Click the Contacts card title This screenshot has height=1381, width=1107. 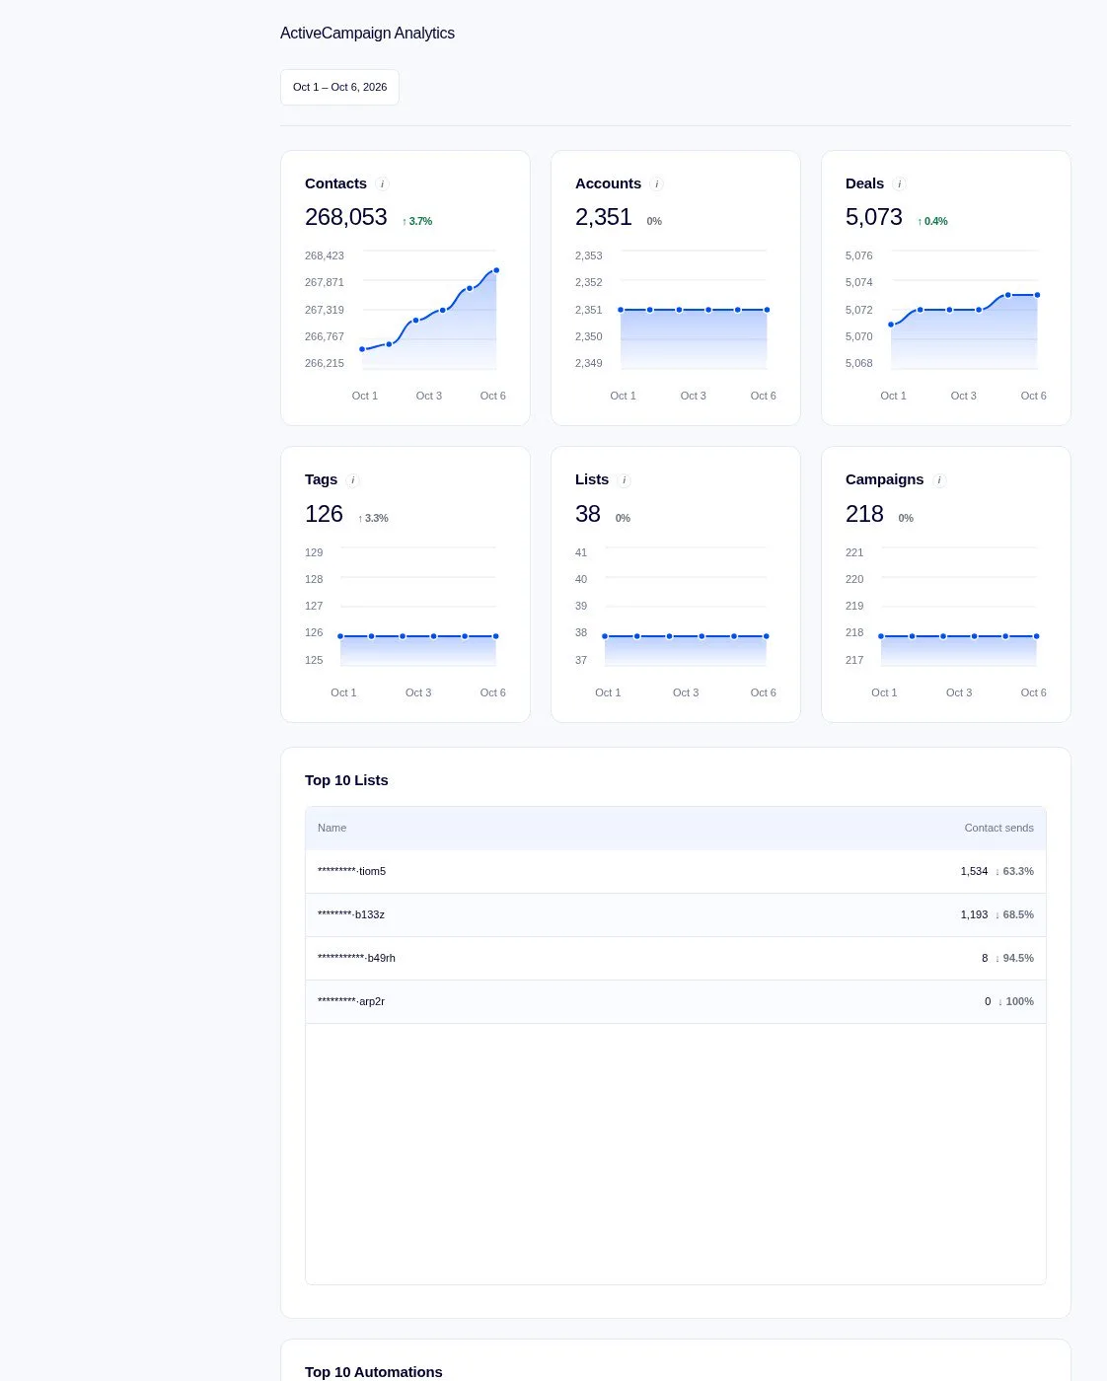pos(335,183)
